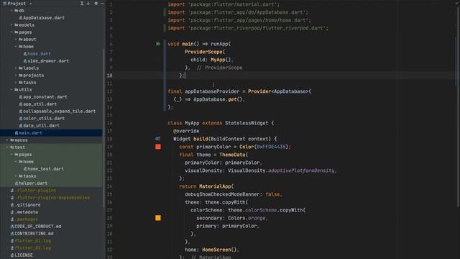Click the LICENSE file icon

coord(12,255)
